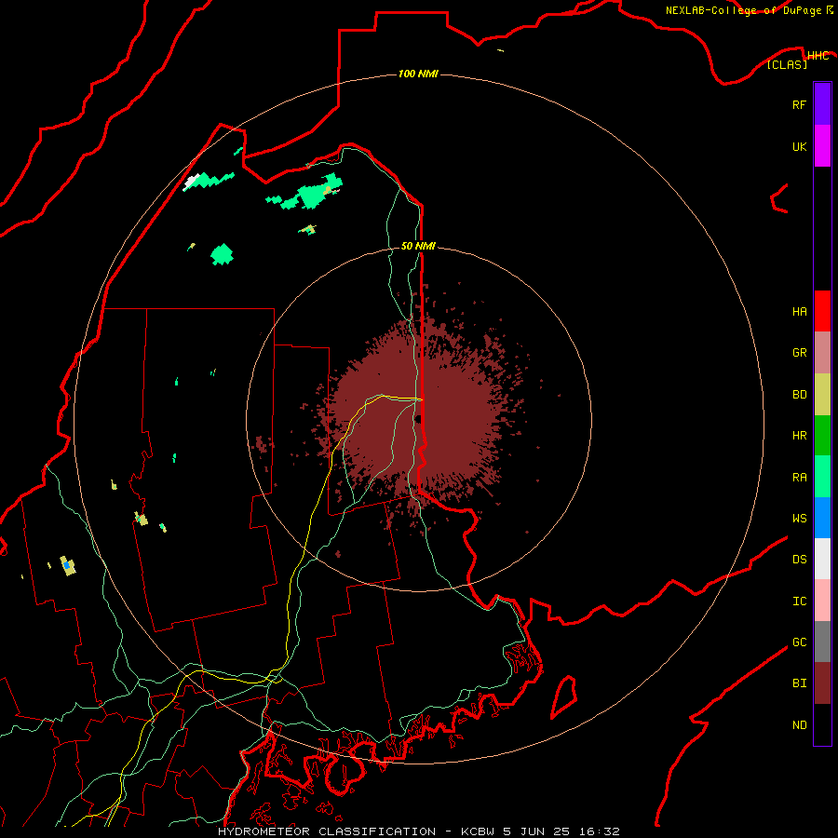Click the 100 NMI range ring label
This screenshot has width=838, height=838.
click(418, 74)
